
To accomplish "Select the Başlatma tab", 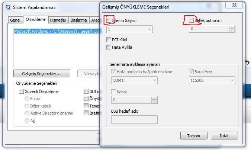I will point(79,20).
